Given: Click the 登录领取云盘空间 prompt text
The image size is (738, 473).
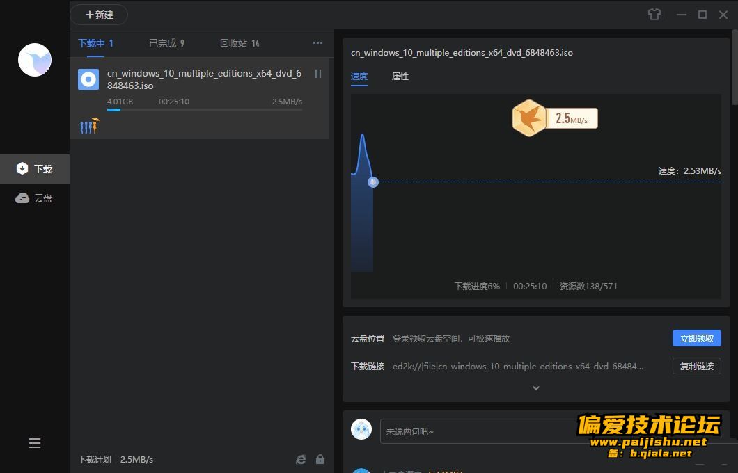Looking at the screenshot, I should [451, 339].
